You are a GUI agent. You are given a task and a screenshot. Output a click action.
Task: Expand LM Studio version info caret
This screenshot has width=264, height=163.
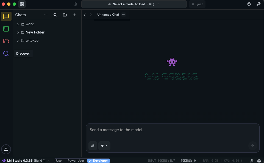[49, 161]
